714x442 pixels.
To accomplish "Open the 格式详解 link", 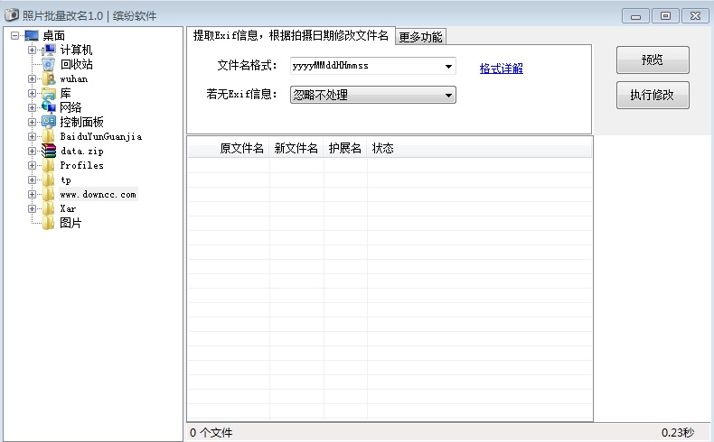I will pyautogui.click(x=501, y=69).
